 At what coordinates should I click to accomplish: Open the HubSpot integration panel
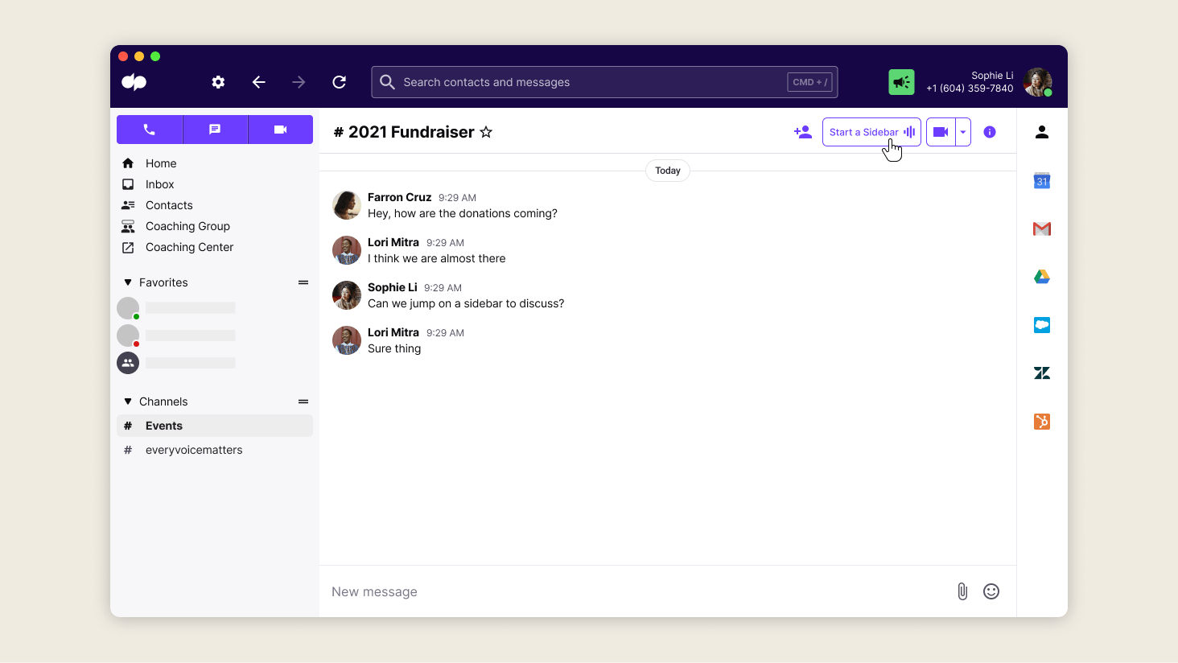click(x=1041, y=421)
